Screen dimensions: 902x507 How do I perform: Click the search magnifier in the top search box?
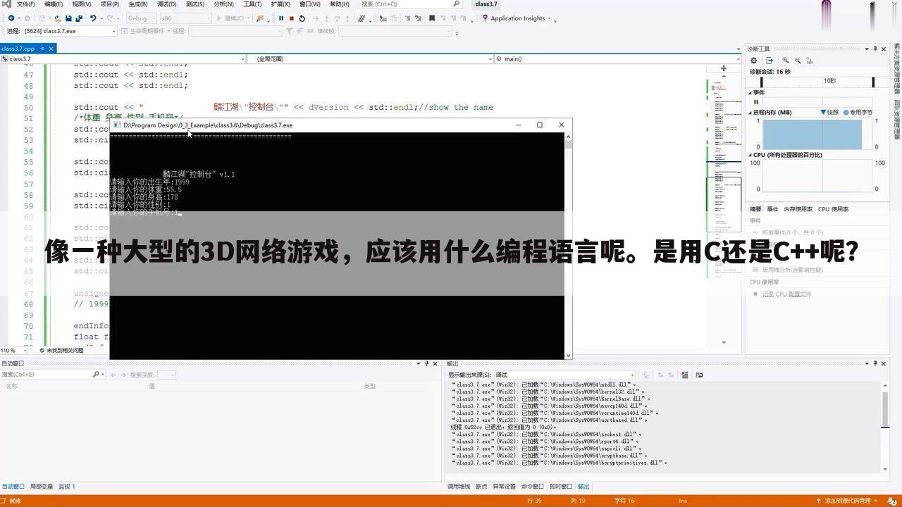[x=457, y=4]
